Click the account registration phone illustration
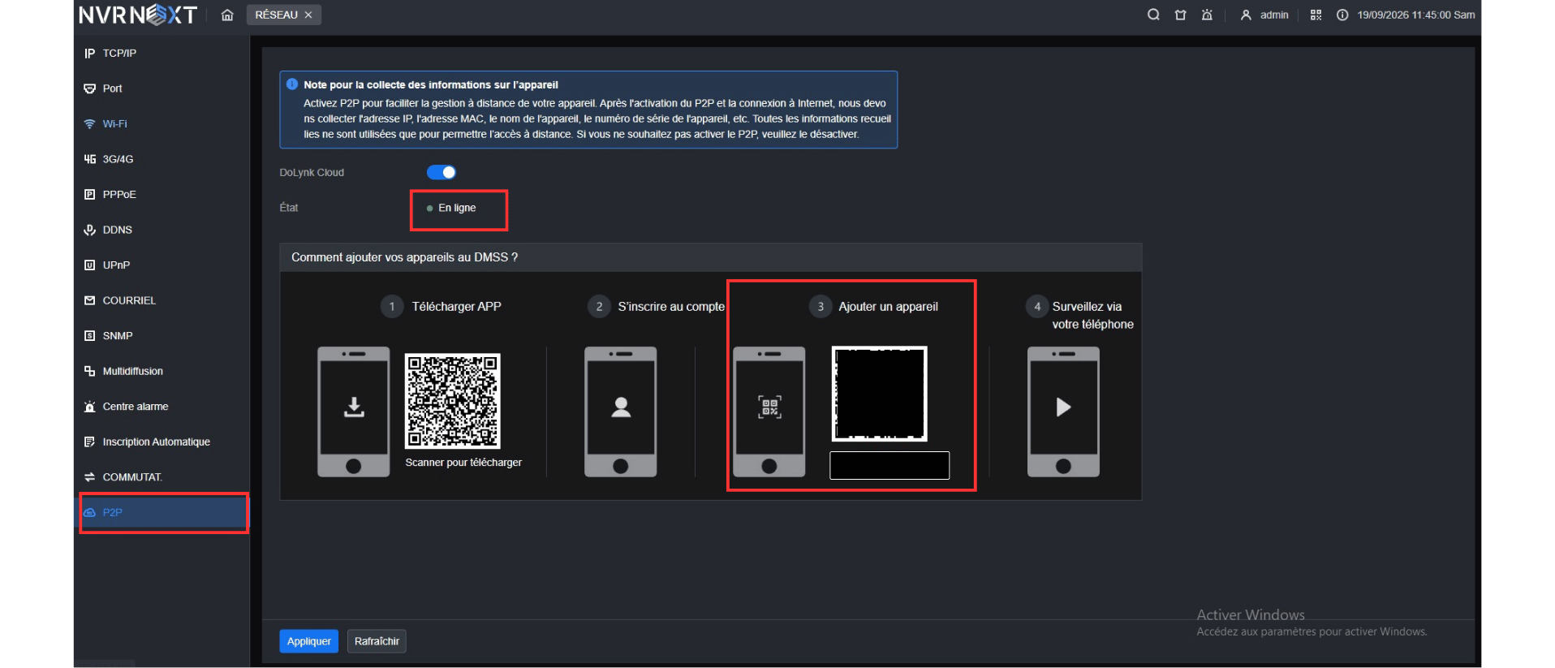The image size is (1555, 668). click(621, 412)
